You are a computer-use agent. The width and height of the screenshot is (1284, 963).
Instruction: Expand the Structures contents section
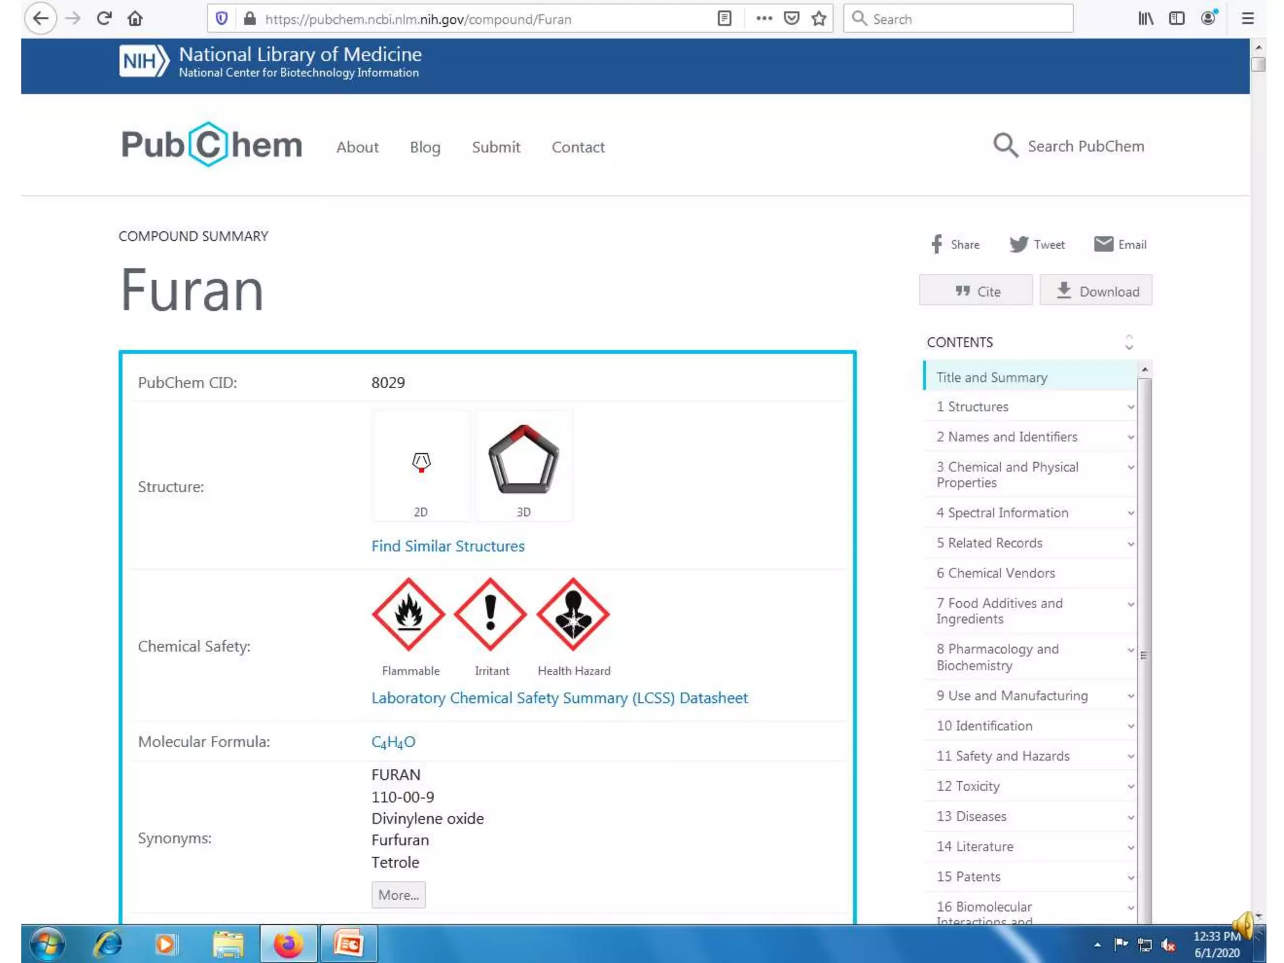(1130, 407)
